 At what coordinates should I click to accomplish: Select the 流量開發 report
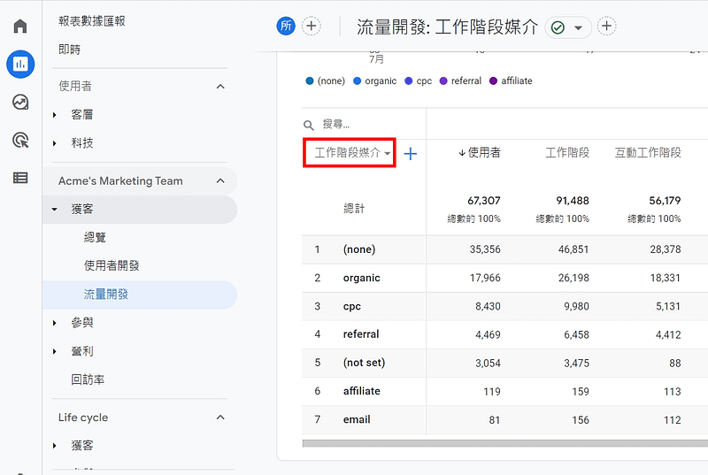[140, 295]
